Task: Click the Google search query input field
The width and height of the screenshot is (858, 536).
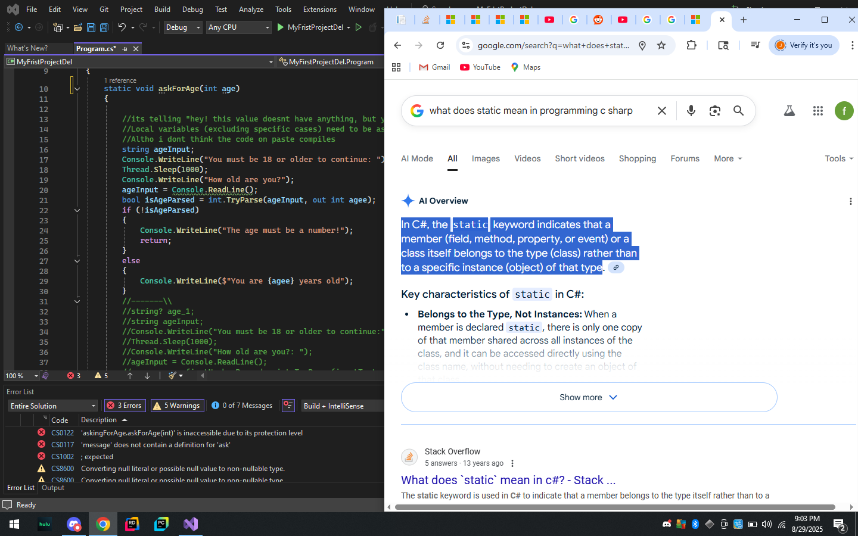Action: point(531,111)
